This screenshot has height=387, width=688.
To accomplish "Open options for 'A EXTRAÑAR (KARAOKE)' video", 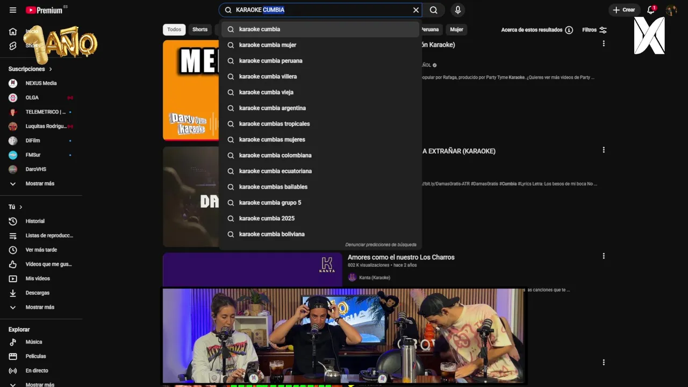I will [604, 150].
